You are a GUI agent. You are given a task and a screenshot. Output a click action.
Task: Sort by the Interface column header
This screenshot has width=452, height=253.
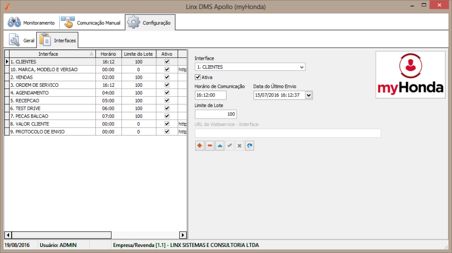coord(52,54)
